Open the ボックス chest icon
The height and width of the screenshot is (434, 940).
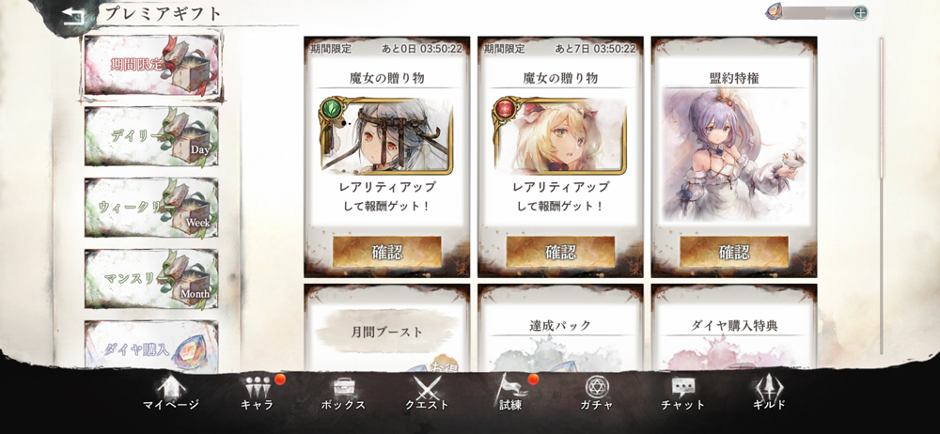(x=343, y=394)
